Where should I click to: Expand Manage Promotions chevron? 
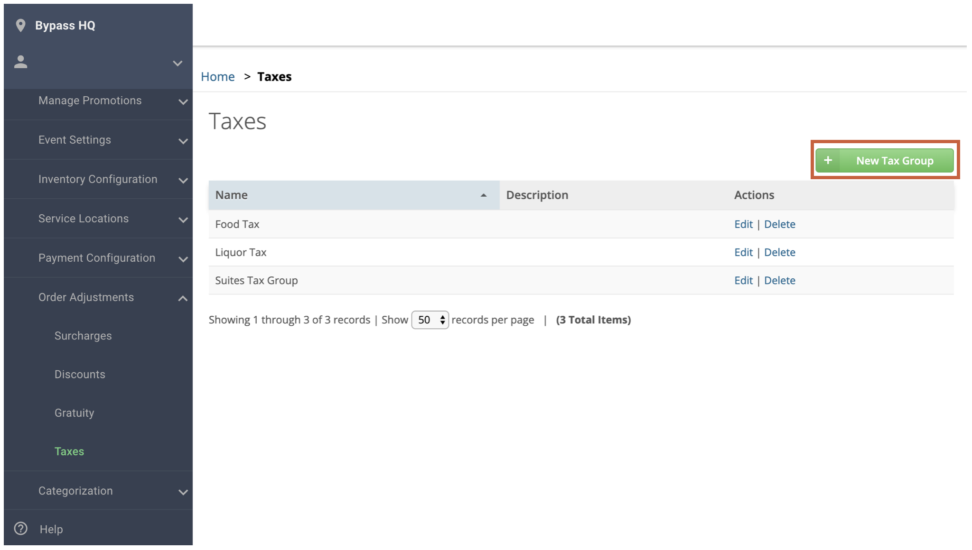point(183,102)
